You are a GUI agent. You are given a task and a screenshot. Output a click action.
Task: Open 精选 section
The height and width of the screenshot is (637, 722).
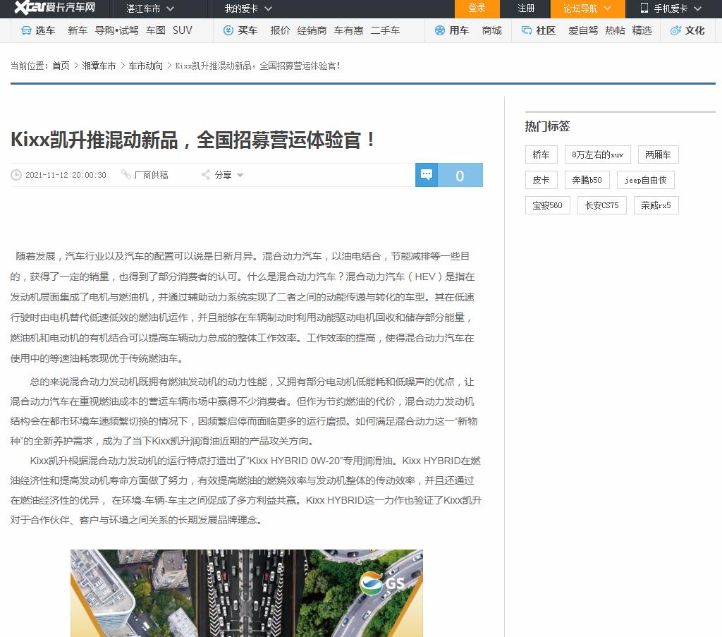click(x=642, y=30)
